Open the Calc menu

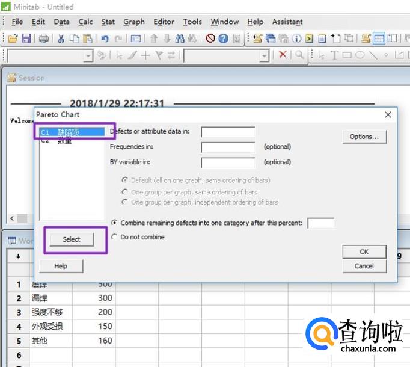click(x=85, y=22)
